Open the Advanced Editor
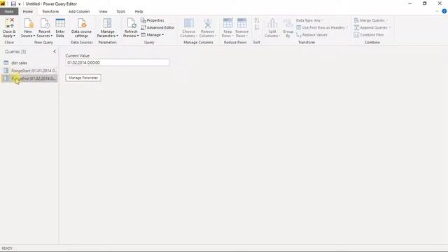This screenshot has width=448, height=252. [157, 28]
